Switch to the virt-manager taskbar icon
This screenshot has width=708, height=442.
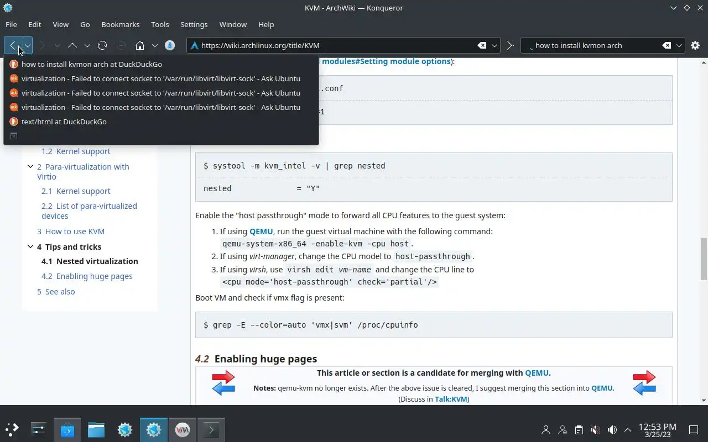[x=183, y=429]
